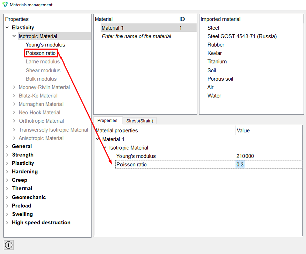Viewport: 306px width, 254px height.
Task: Collapse the Elasticity category
Action: click(7, 28)
